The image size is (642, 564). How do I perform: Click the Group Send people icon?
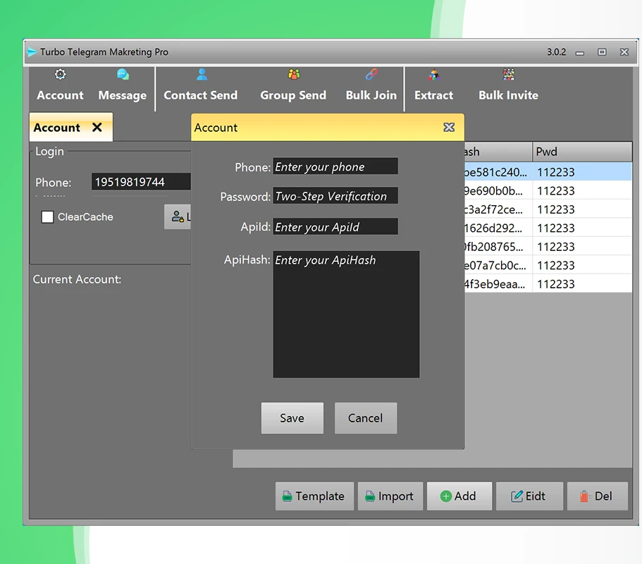(294, 74)
